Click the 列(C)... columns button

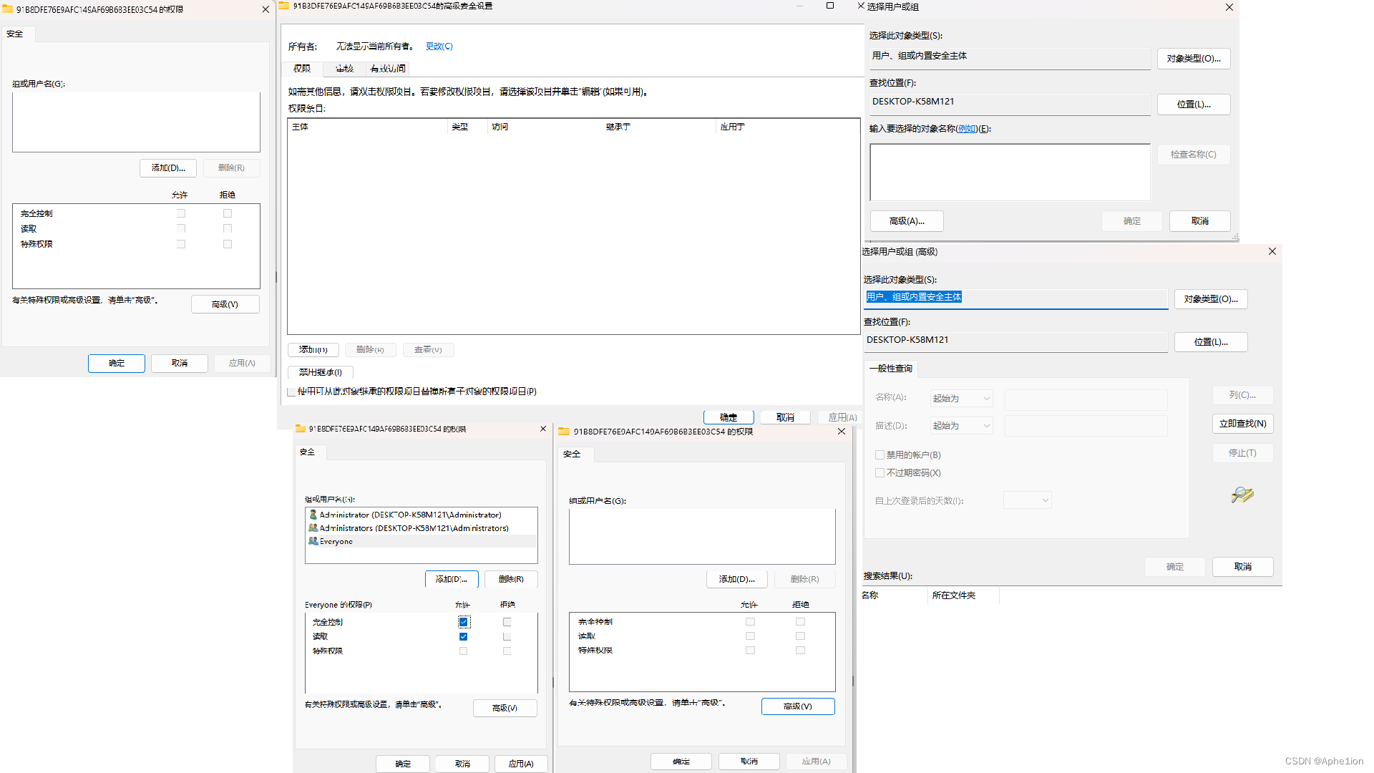(x=1242, y=395)
